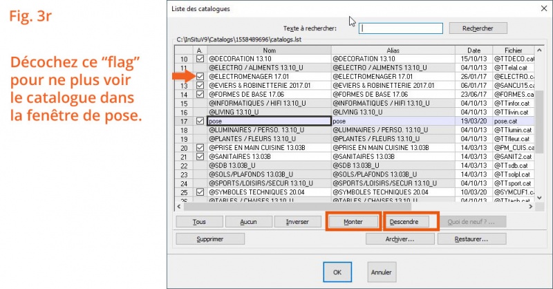Click the horizontal scrollbar's left arrow
553x289 pixels.
pyautogui.click(x=180, y=206)
